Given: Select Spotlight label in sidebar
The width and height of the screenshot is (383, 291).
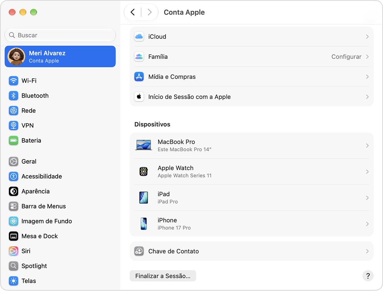Looking at the screenshot, I should pos(34,266).
